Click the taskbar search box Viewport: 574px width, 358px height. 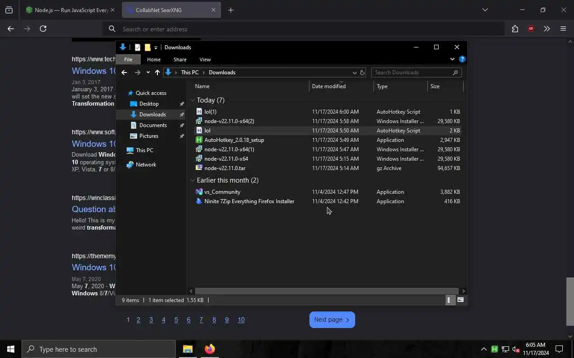click(99, 349)
